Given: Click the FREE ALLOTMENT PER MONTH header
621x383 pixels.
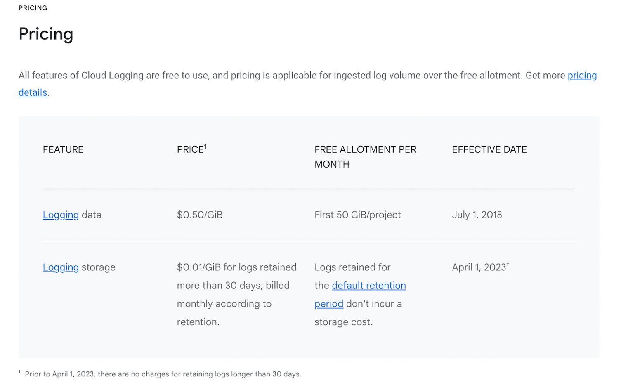Looking at the screenshot, I should (365, 156).
